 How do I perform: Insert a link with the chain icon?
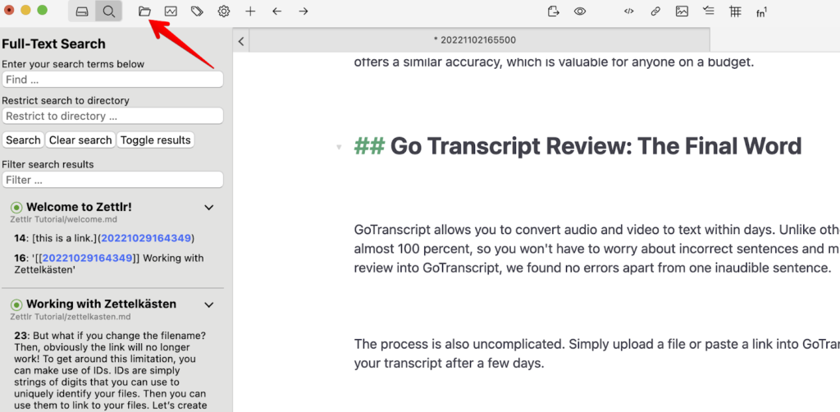click(655, 11)
